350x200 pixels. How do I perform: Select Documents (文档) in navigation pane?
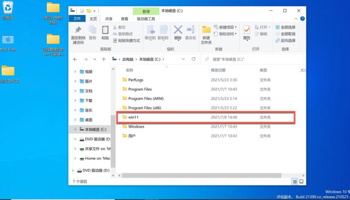[x=88, y=91]
